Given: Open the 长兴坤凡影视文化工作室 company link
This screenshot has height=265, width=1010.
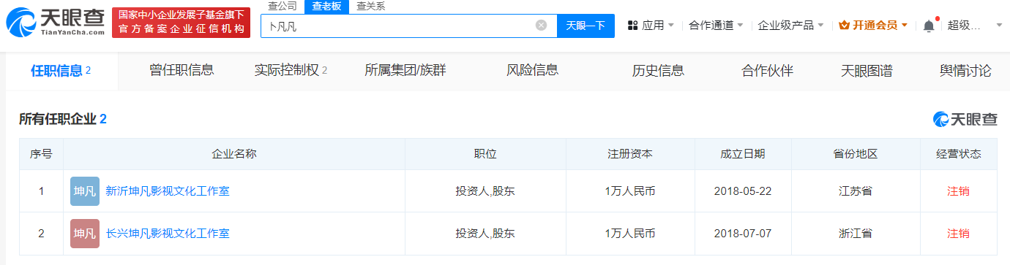Looking at the screenshot, I should 168,234.
